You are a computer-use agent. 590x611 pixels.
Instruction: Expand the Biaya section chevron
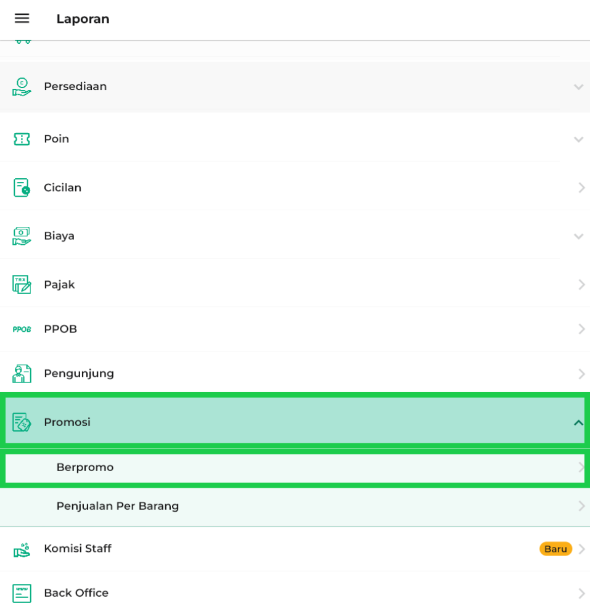pyautogui.click(x=578, y=236)
